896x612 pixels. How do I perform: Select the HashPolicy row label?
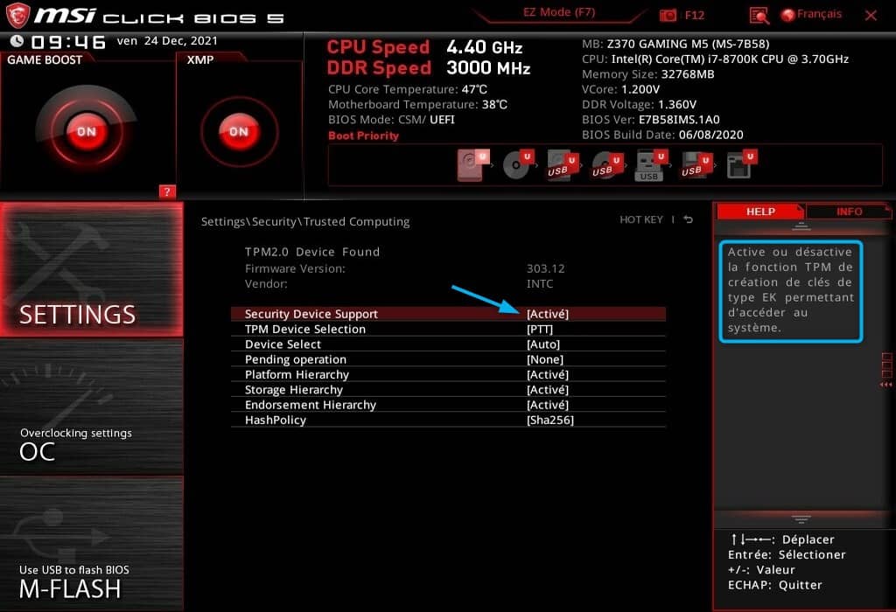click(276, 421)
